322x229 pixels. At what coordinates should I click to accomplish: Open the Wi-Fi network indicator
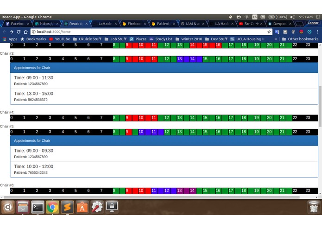pos(246,17)
